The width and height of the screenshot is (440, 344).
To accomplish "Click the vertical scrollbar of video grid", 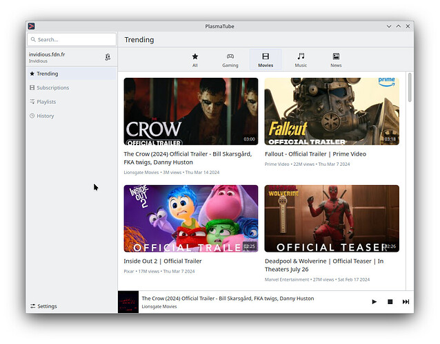I will pyautogui.click(x=410, y=87).
